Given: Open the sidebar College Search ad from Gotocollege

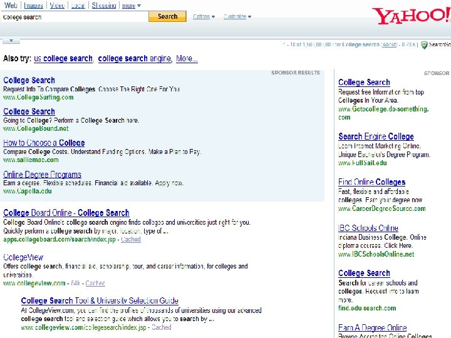Looking at the screenshot, I should 364,83.
